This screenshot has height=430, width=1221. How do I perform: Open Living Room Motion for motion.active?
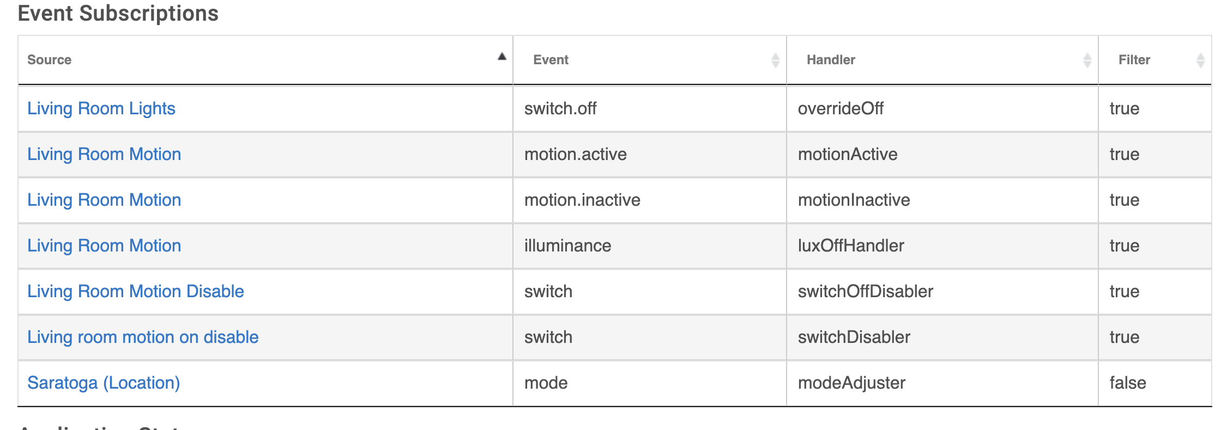click(x=104, y=154)
